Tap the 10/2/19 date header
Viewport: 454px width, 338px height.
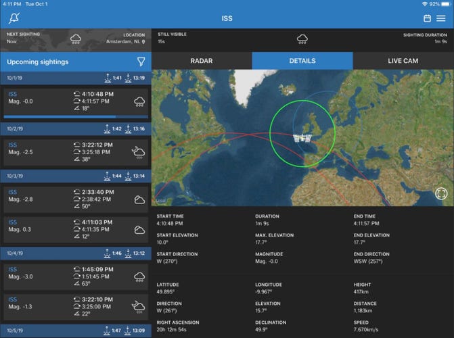[76, 128]
